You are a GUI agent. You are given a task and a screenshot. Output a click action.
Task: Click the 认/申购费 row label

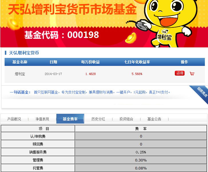[38, 136]
